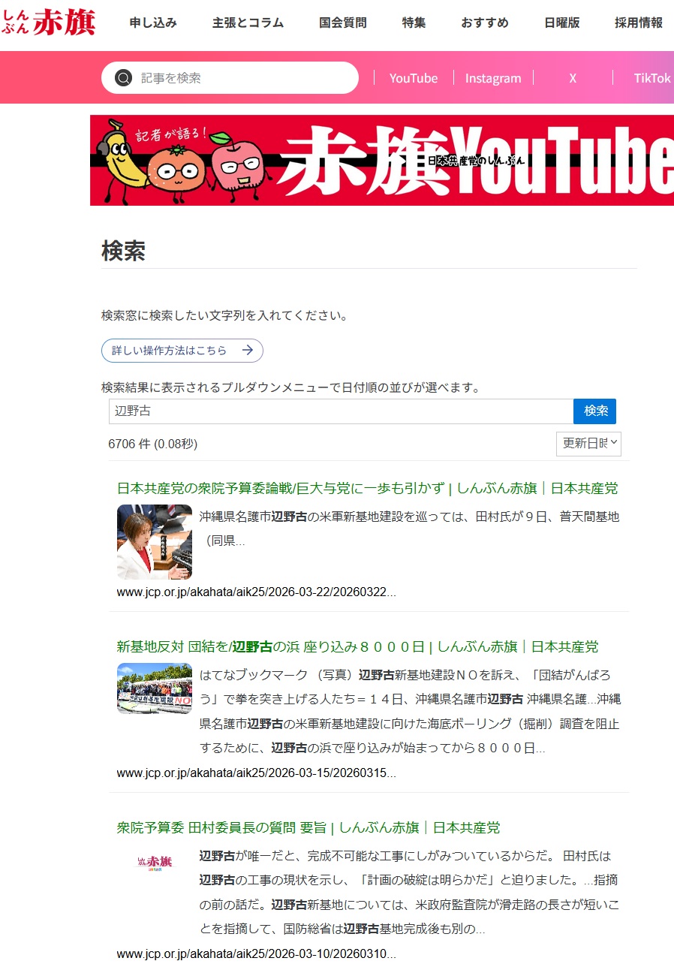Open the 主張とコラム menu
This screenshot has width=674, height=964.
pyautogui.click(x=248, y=23)
